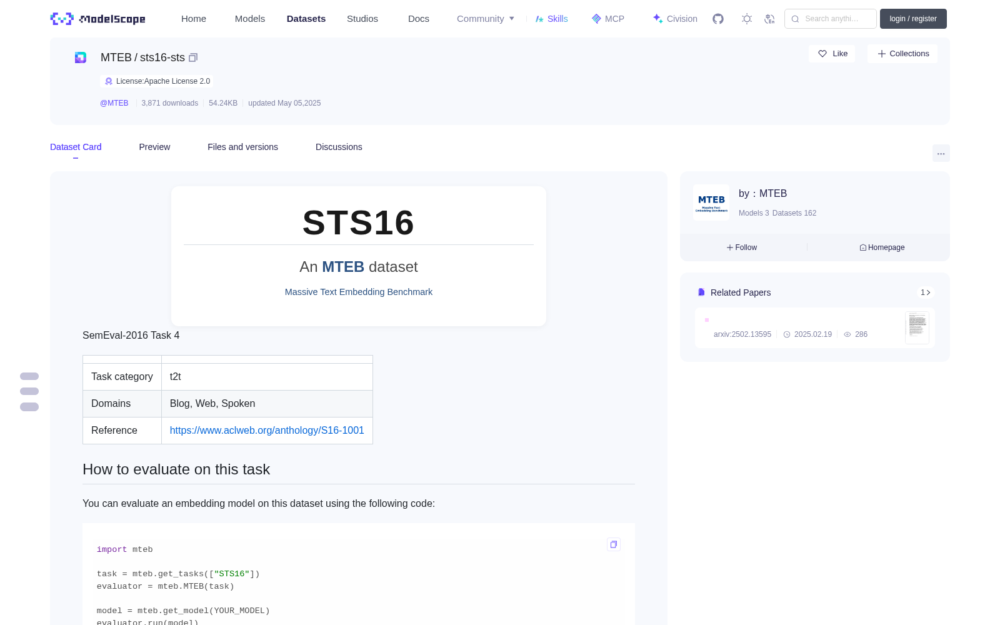This screenshot has height=625, width=1000.
Task: Open the Studios navigation item
Action: pyautogui.click(x=362, y=19)
